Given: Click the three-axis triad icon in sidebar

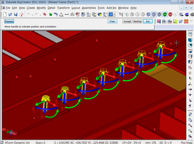Looking at the screenshot, I should point(190,84).
